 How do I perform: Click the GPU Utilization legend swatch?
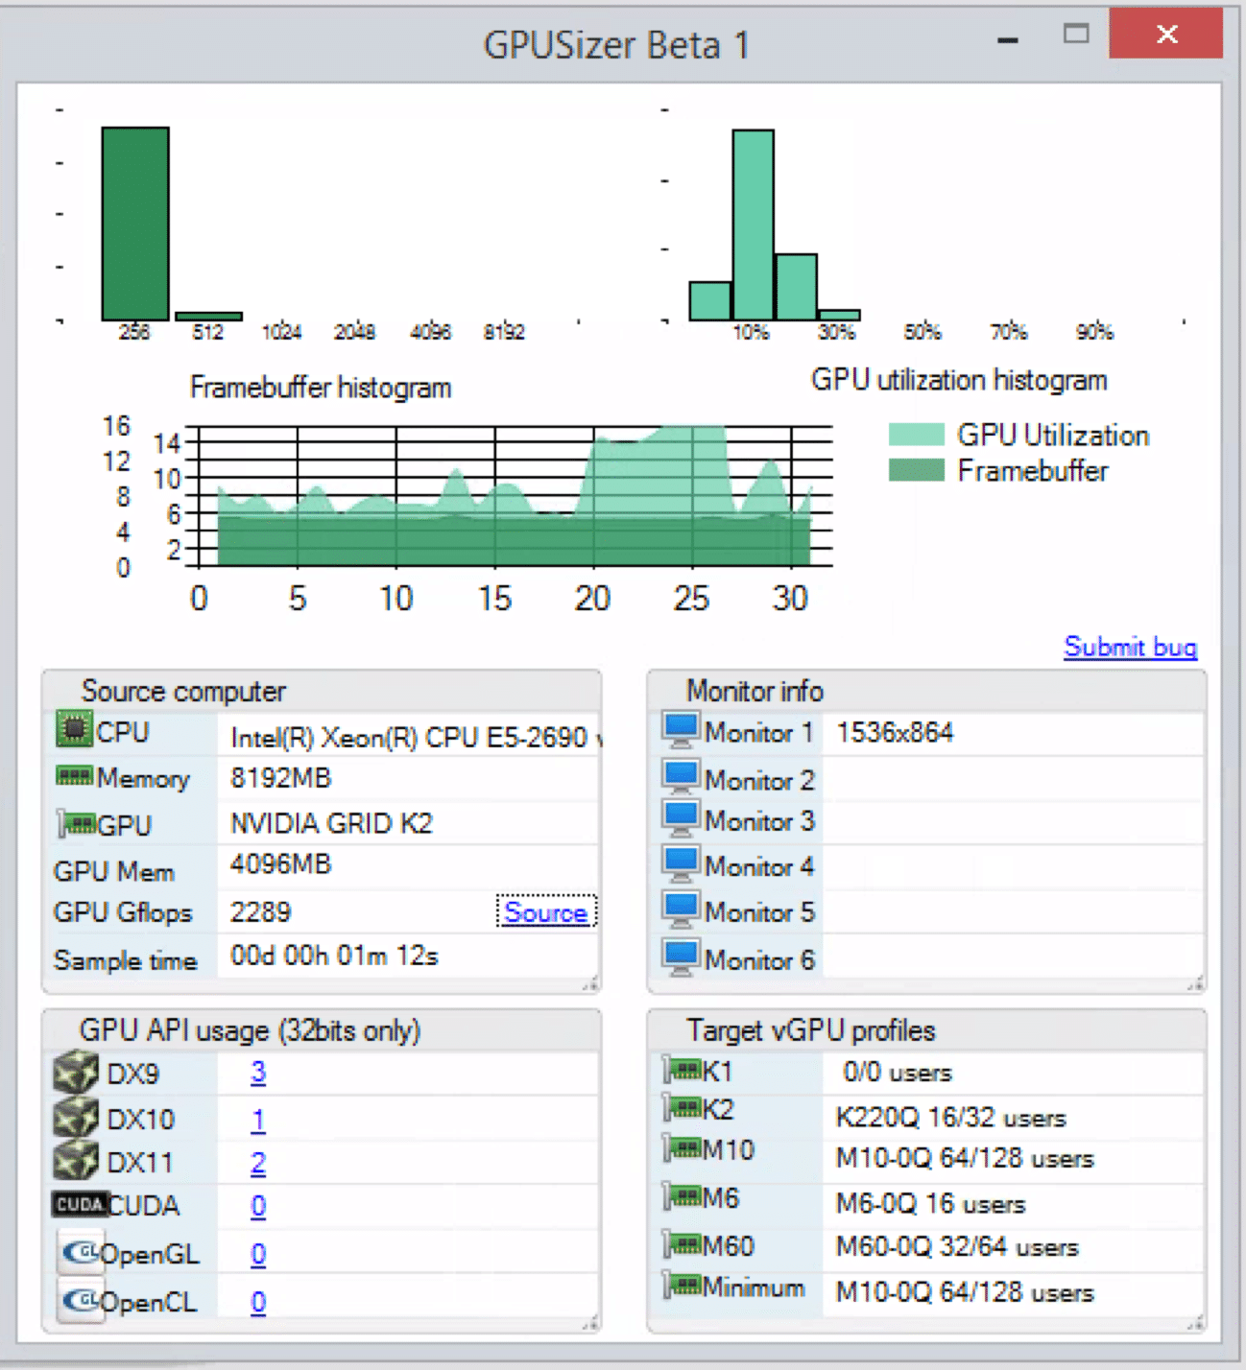[x=917, y=435]
